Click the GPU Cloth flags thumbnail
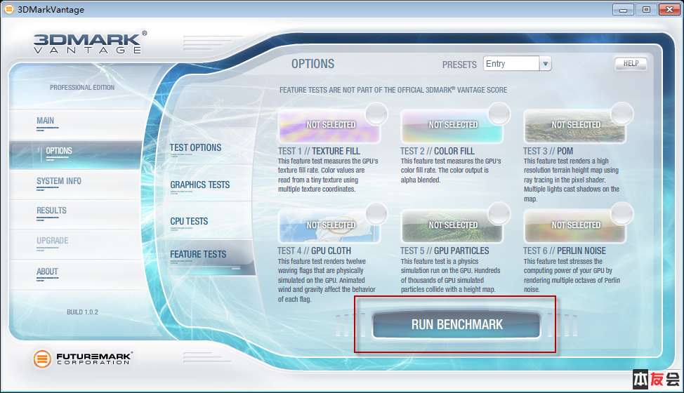The height and width of the screenshot is (393, 684). point(329,226)
